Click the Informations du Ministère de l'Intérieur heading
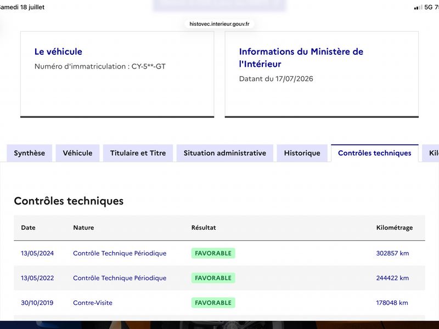Viewport: 439px width, 329px height. tap(301, 58)
